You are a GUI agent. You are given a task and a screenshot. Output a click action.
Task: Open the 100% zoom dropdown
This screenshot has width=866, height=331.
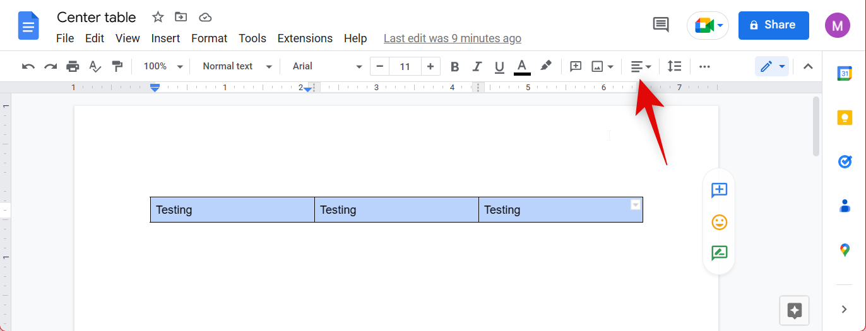coord(163,66)
